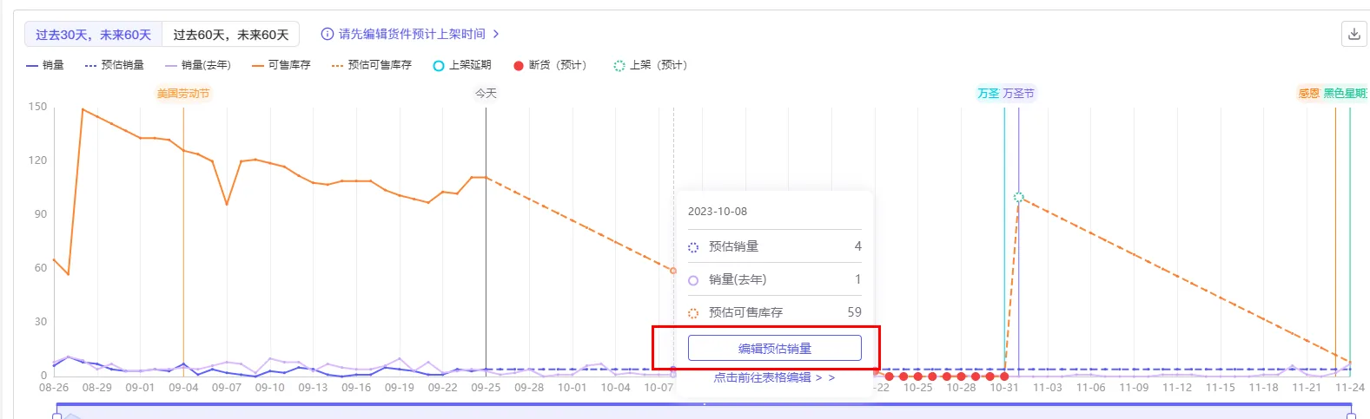Click the purple 万圣节 holiday label
The height and width of the screenshot is (419, 1370).
click(x=1019, y=93)
